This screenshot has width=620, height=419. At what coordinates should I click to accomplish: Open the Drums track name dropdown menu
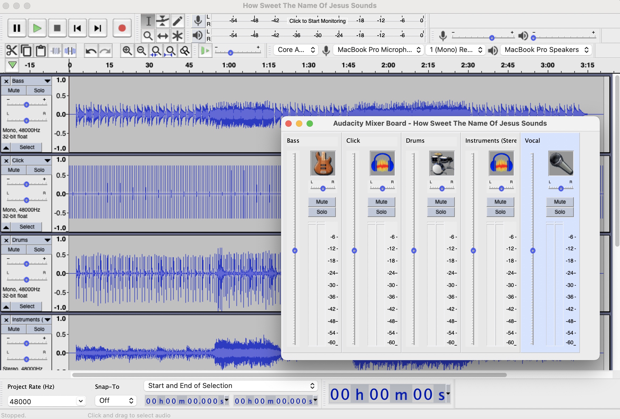pos(31,240)
